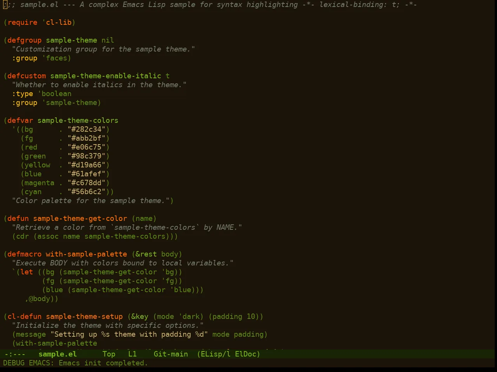Click the -:--- buffer status flags
Viewport: 497px width, 372px height.
pos(15,354)
